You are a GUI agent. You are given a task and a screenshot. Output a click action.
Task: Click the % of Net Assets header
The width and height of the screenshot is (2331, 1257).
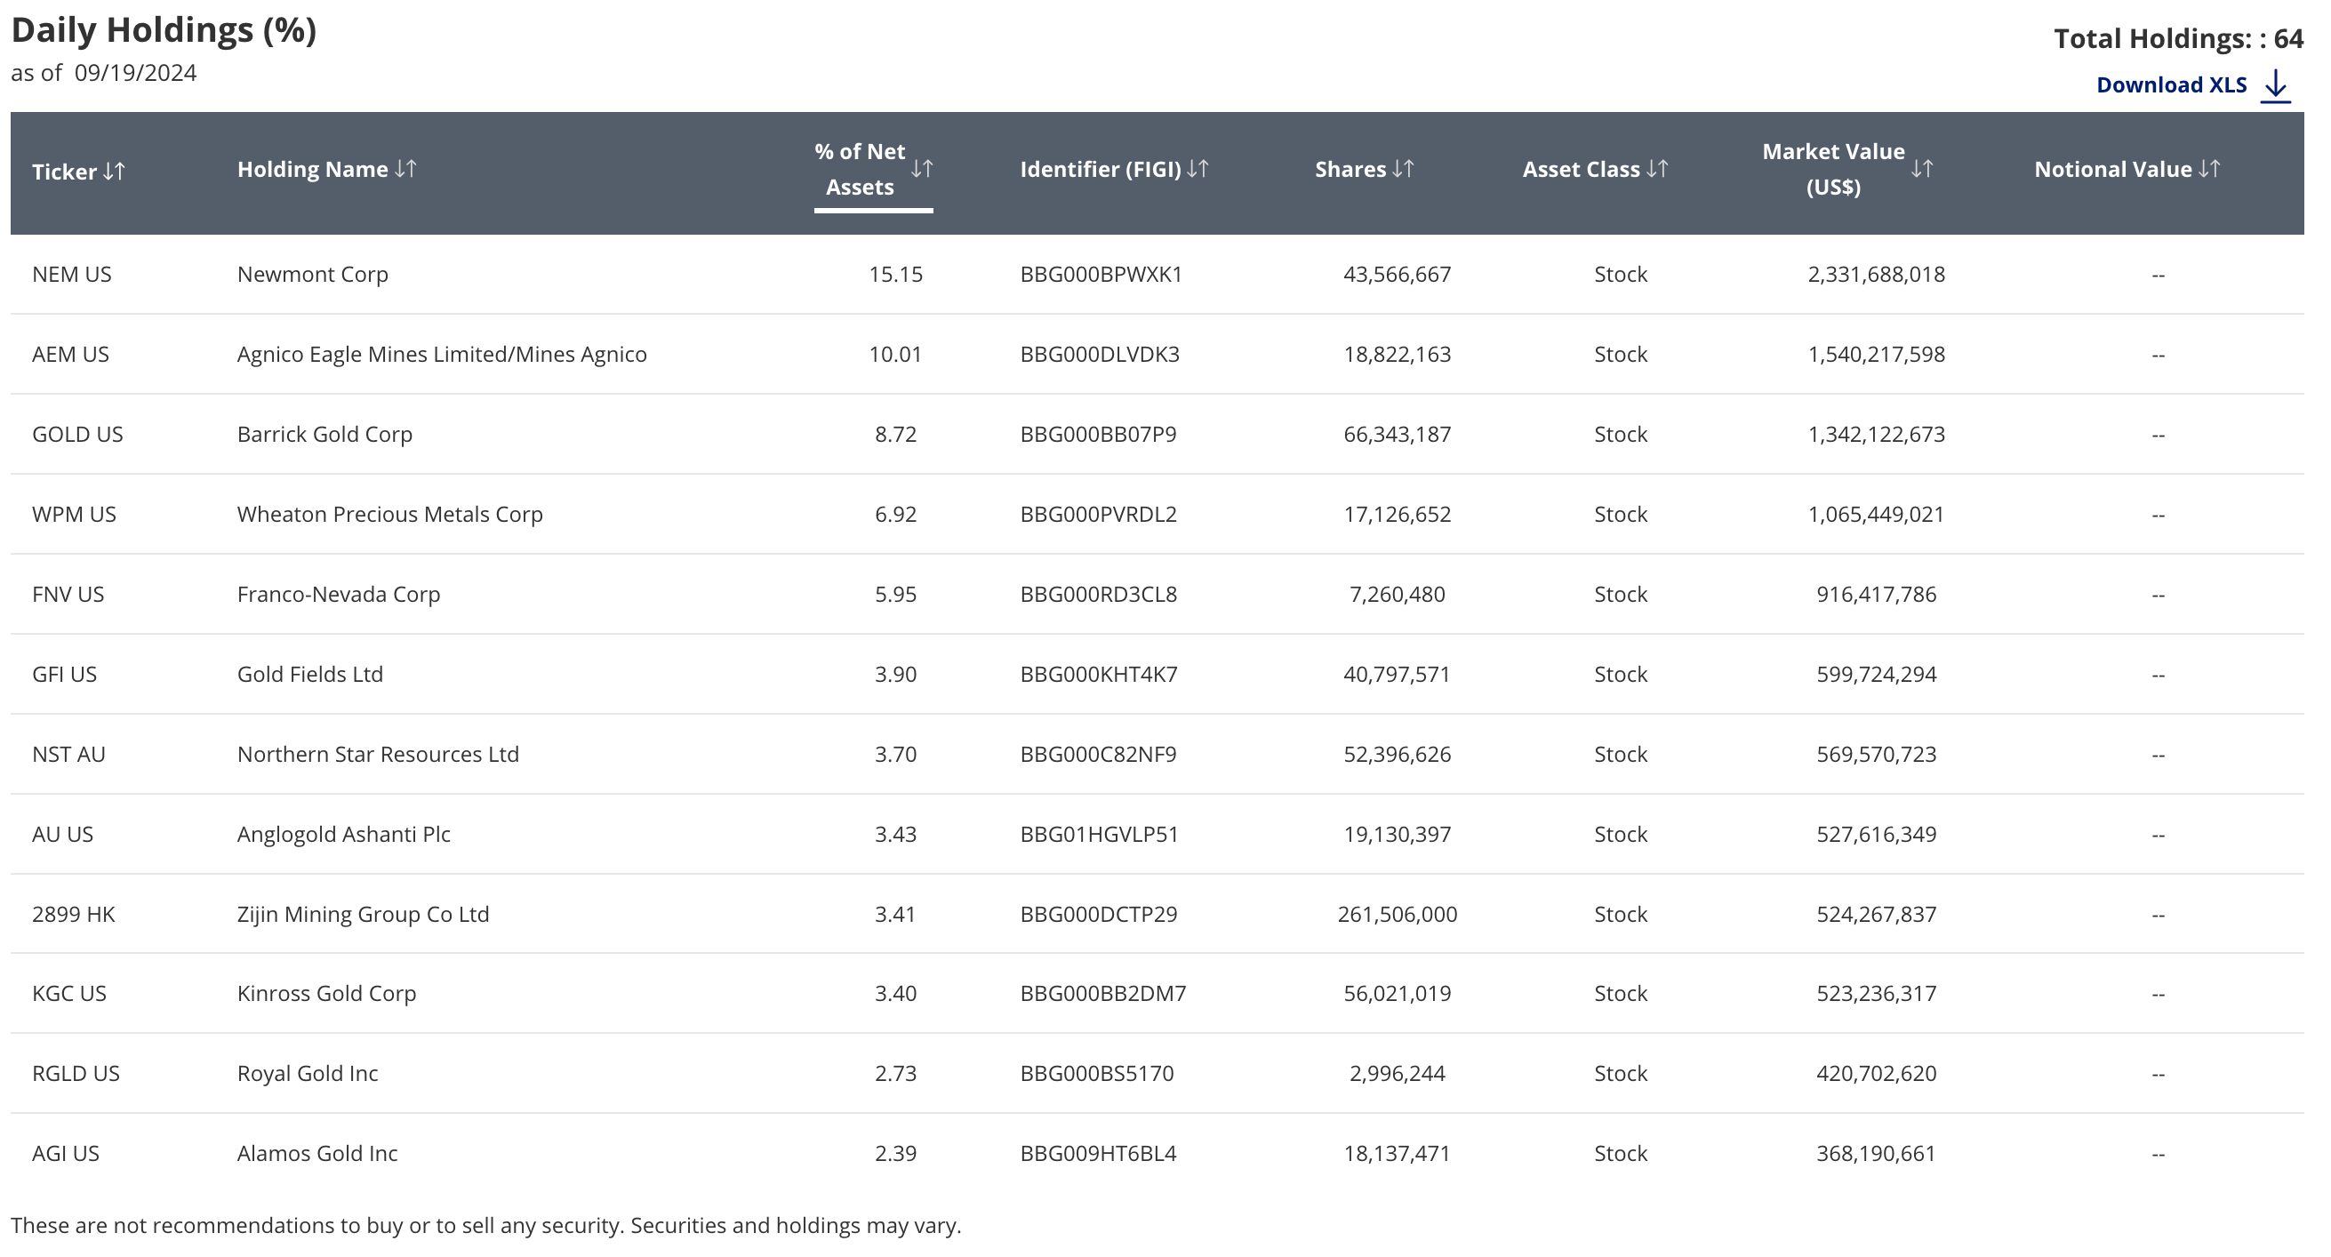(860, 169)
